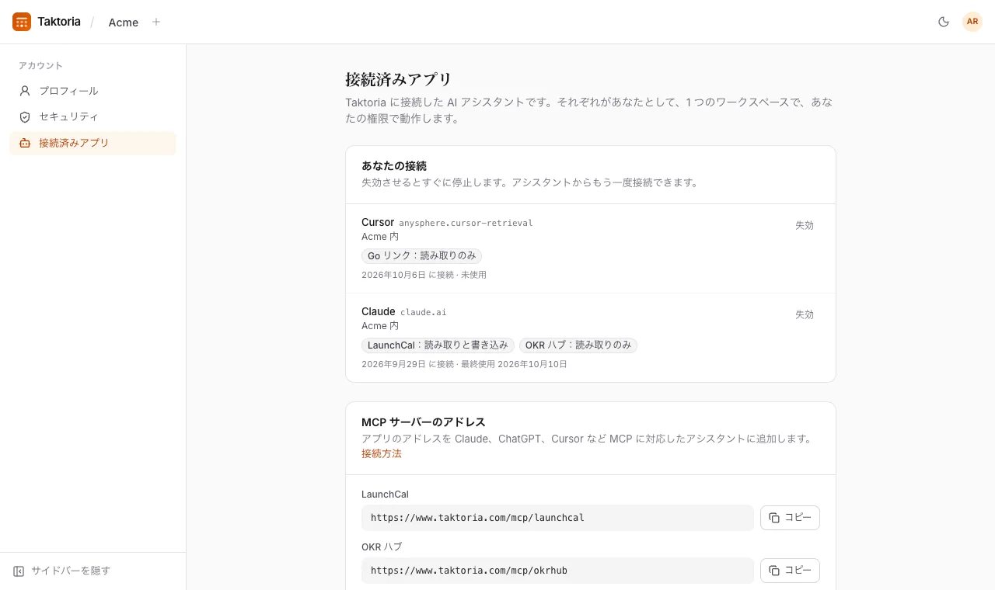Click the セキュリティ shield icon
The image size is (995, 590).
(x=25, y=116)
